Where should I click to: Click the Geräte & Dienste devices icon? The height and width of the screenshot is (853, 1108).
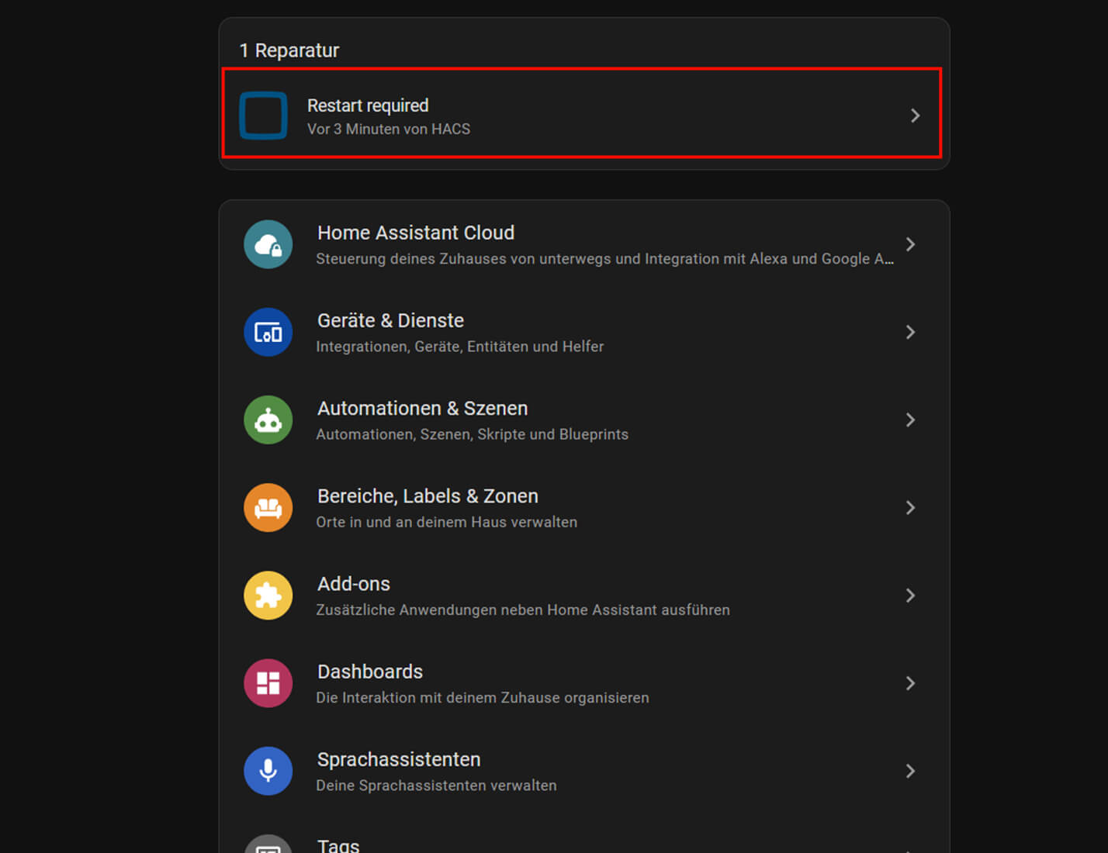[x=268, y=332]
